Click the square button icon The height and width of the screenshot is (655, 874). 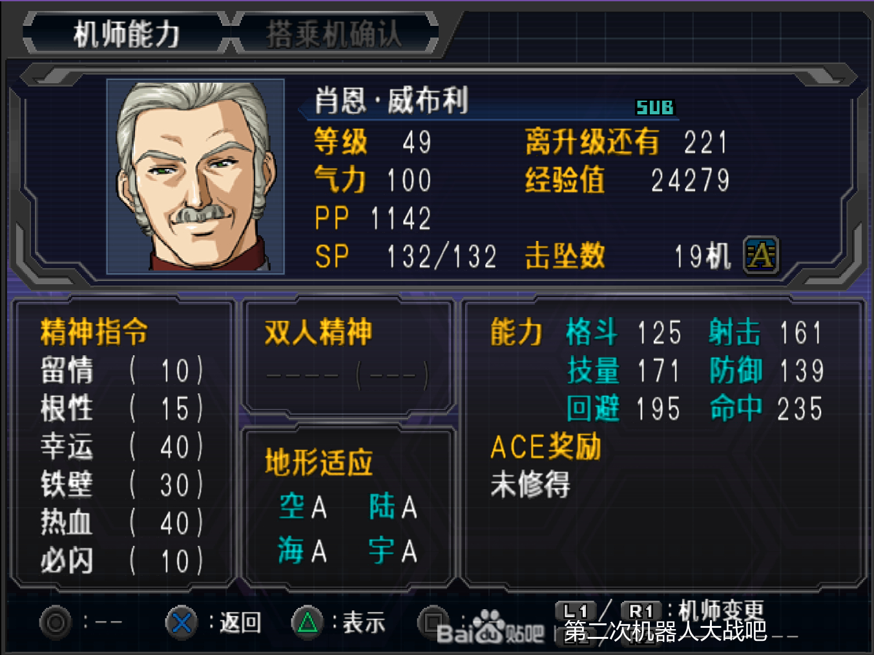coord(433,622)
